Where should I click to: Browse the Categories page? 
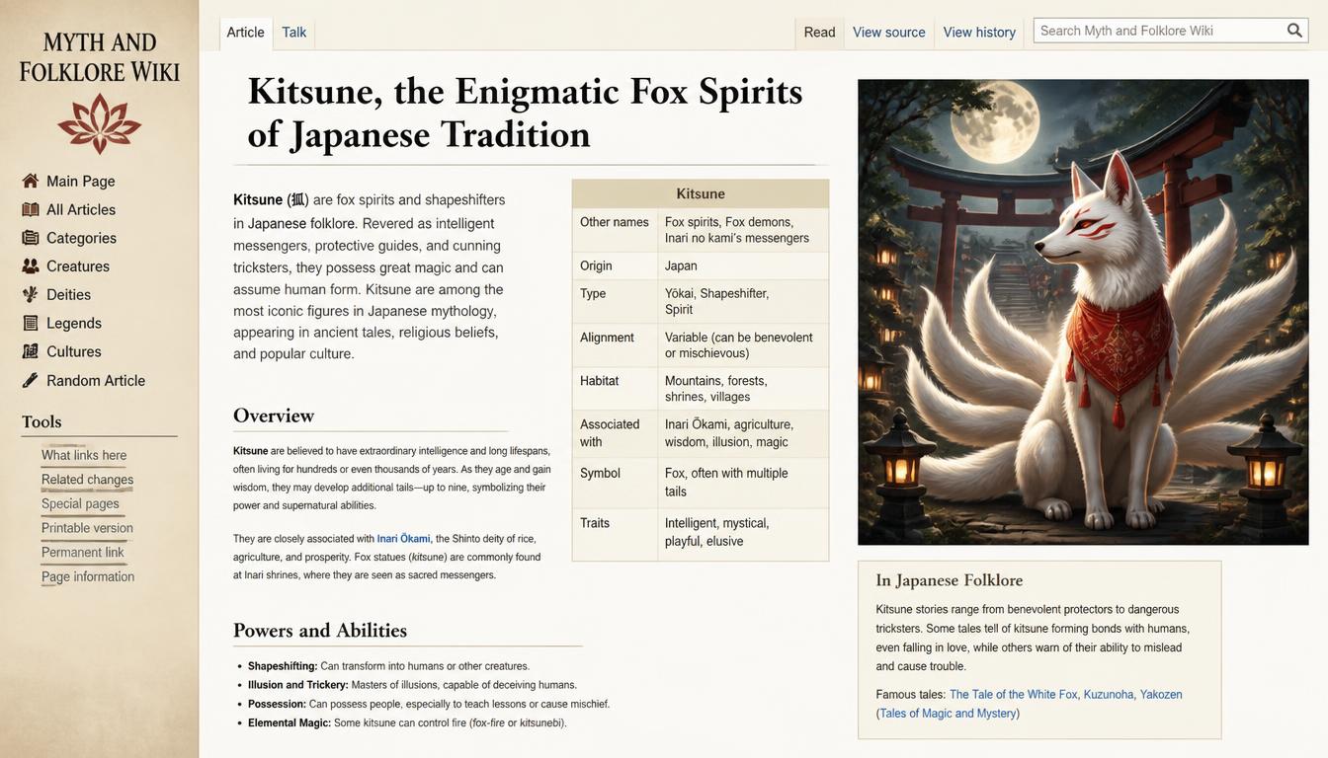click(x=81, y=238)
